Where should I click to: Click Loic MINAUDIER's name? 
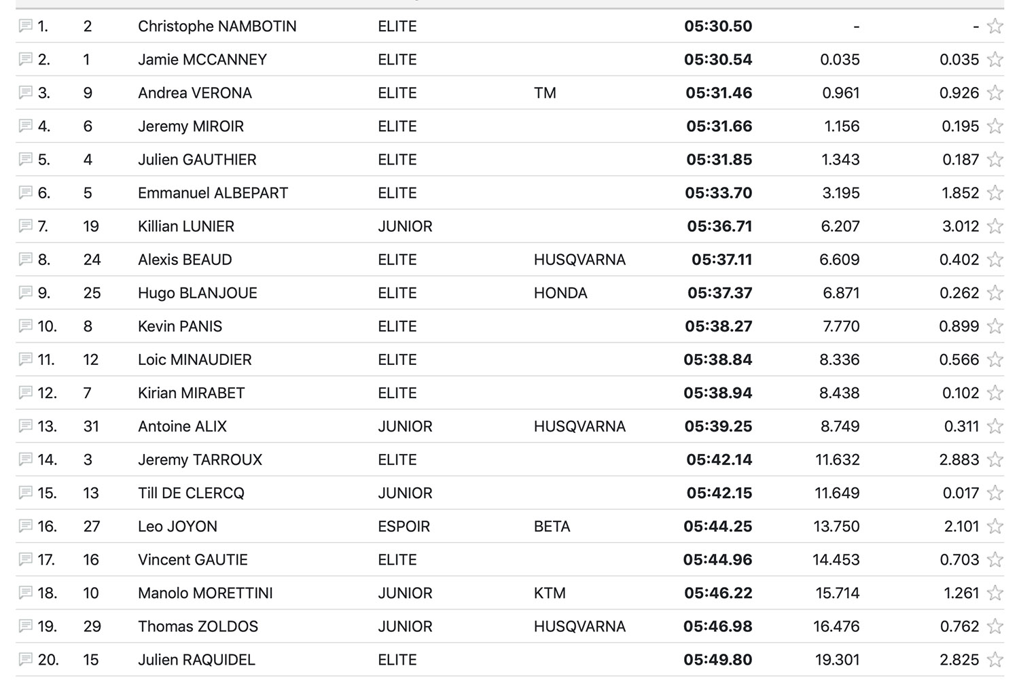194,359
